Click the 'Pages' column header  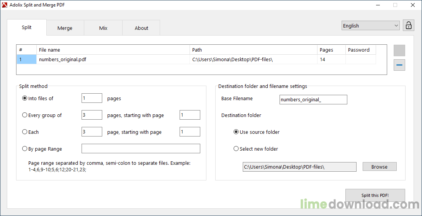click(x=332, y=50)
